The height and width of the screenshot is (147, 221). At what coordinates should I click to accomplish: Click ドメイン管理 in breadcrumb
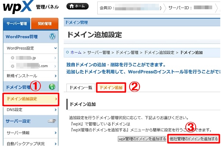pyautogui.click(x=127, y=52)
